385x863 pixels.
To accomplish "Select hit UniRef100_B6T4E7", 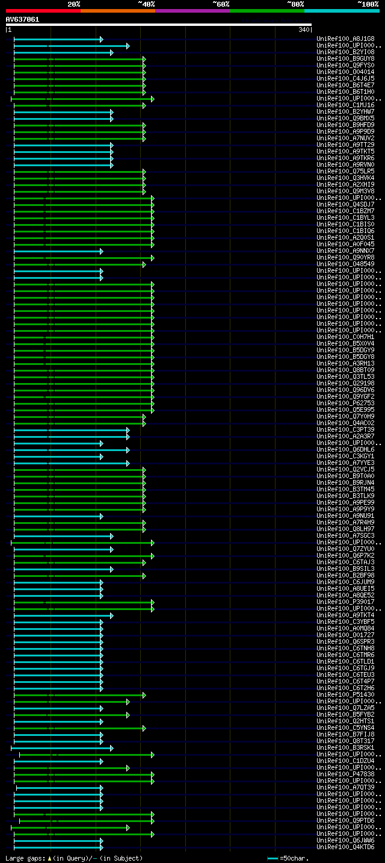I will point(345,86).
